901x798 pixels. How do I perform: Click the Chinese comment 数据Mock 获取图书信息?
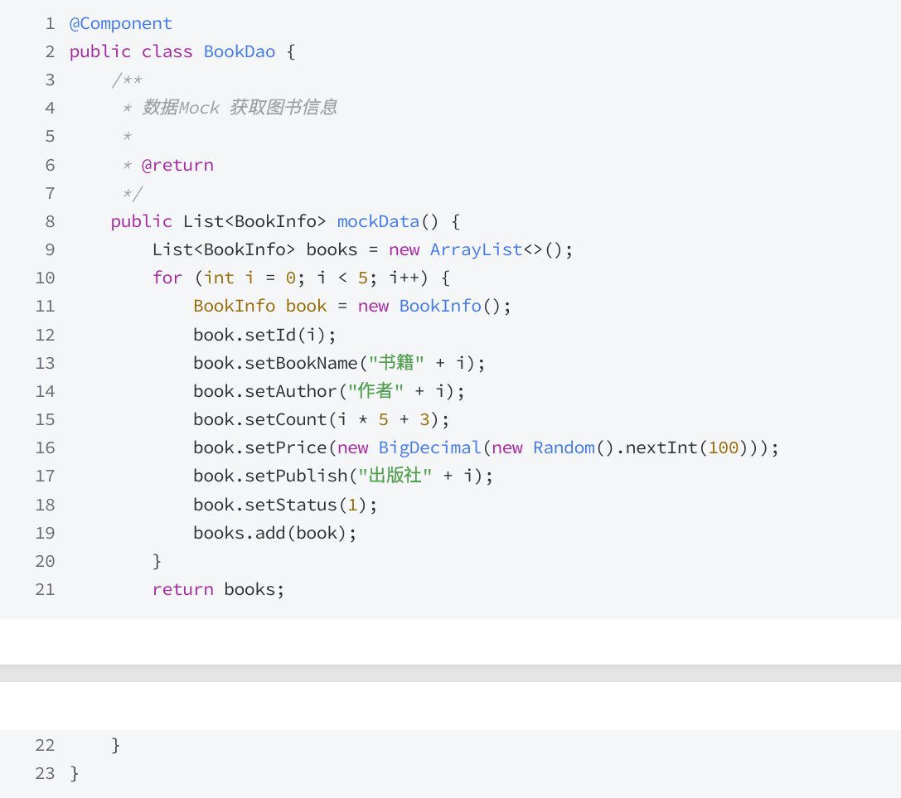pos(240,108)
